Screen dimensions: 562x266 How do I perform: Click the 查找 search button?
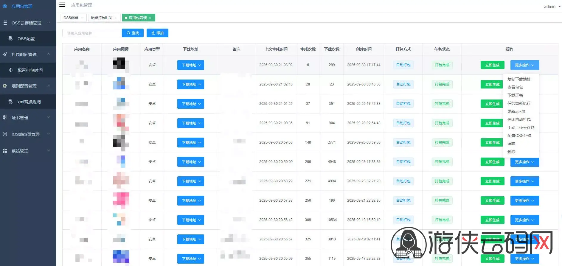[x=133, y=33]
